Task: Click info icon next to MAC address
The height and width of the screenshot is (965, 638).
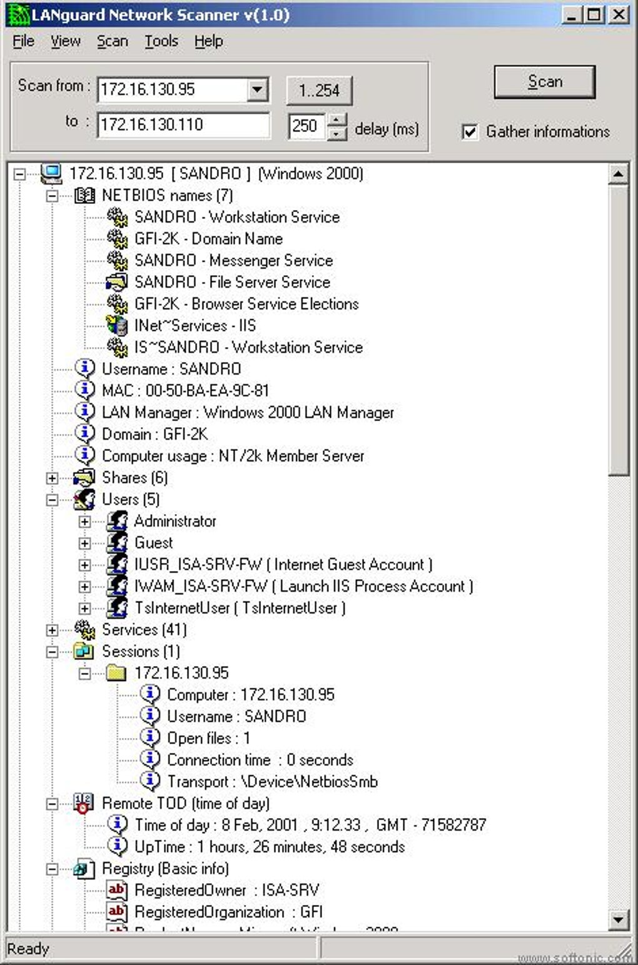Action: tap(84, 390)
